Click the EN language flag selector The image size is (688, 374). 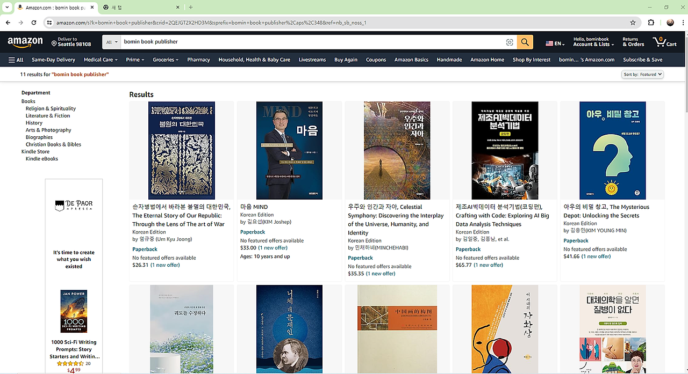click(x=555, y=43)
